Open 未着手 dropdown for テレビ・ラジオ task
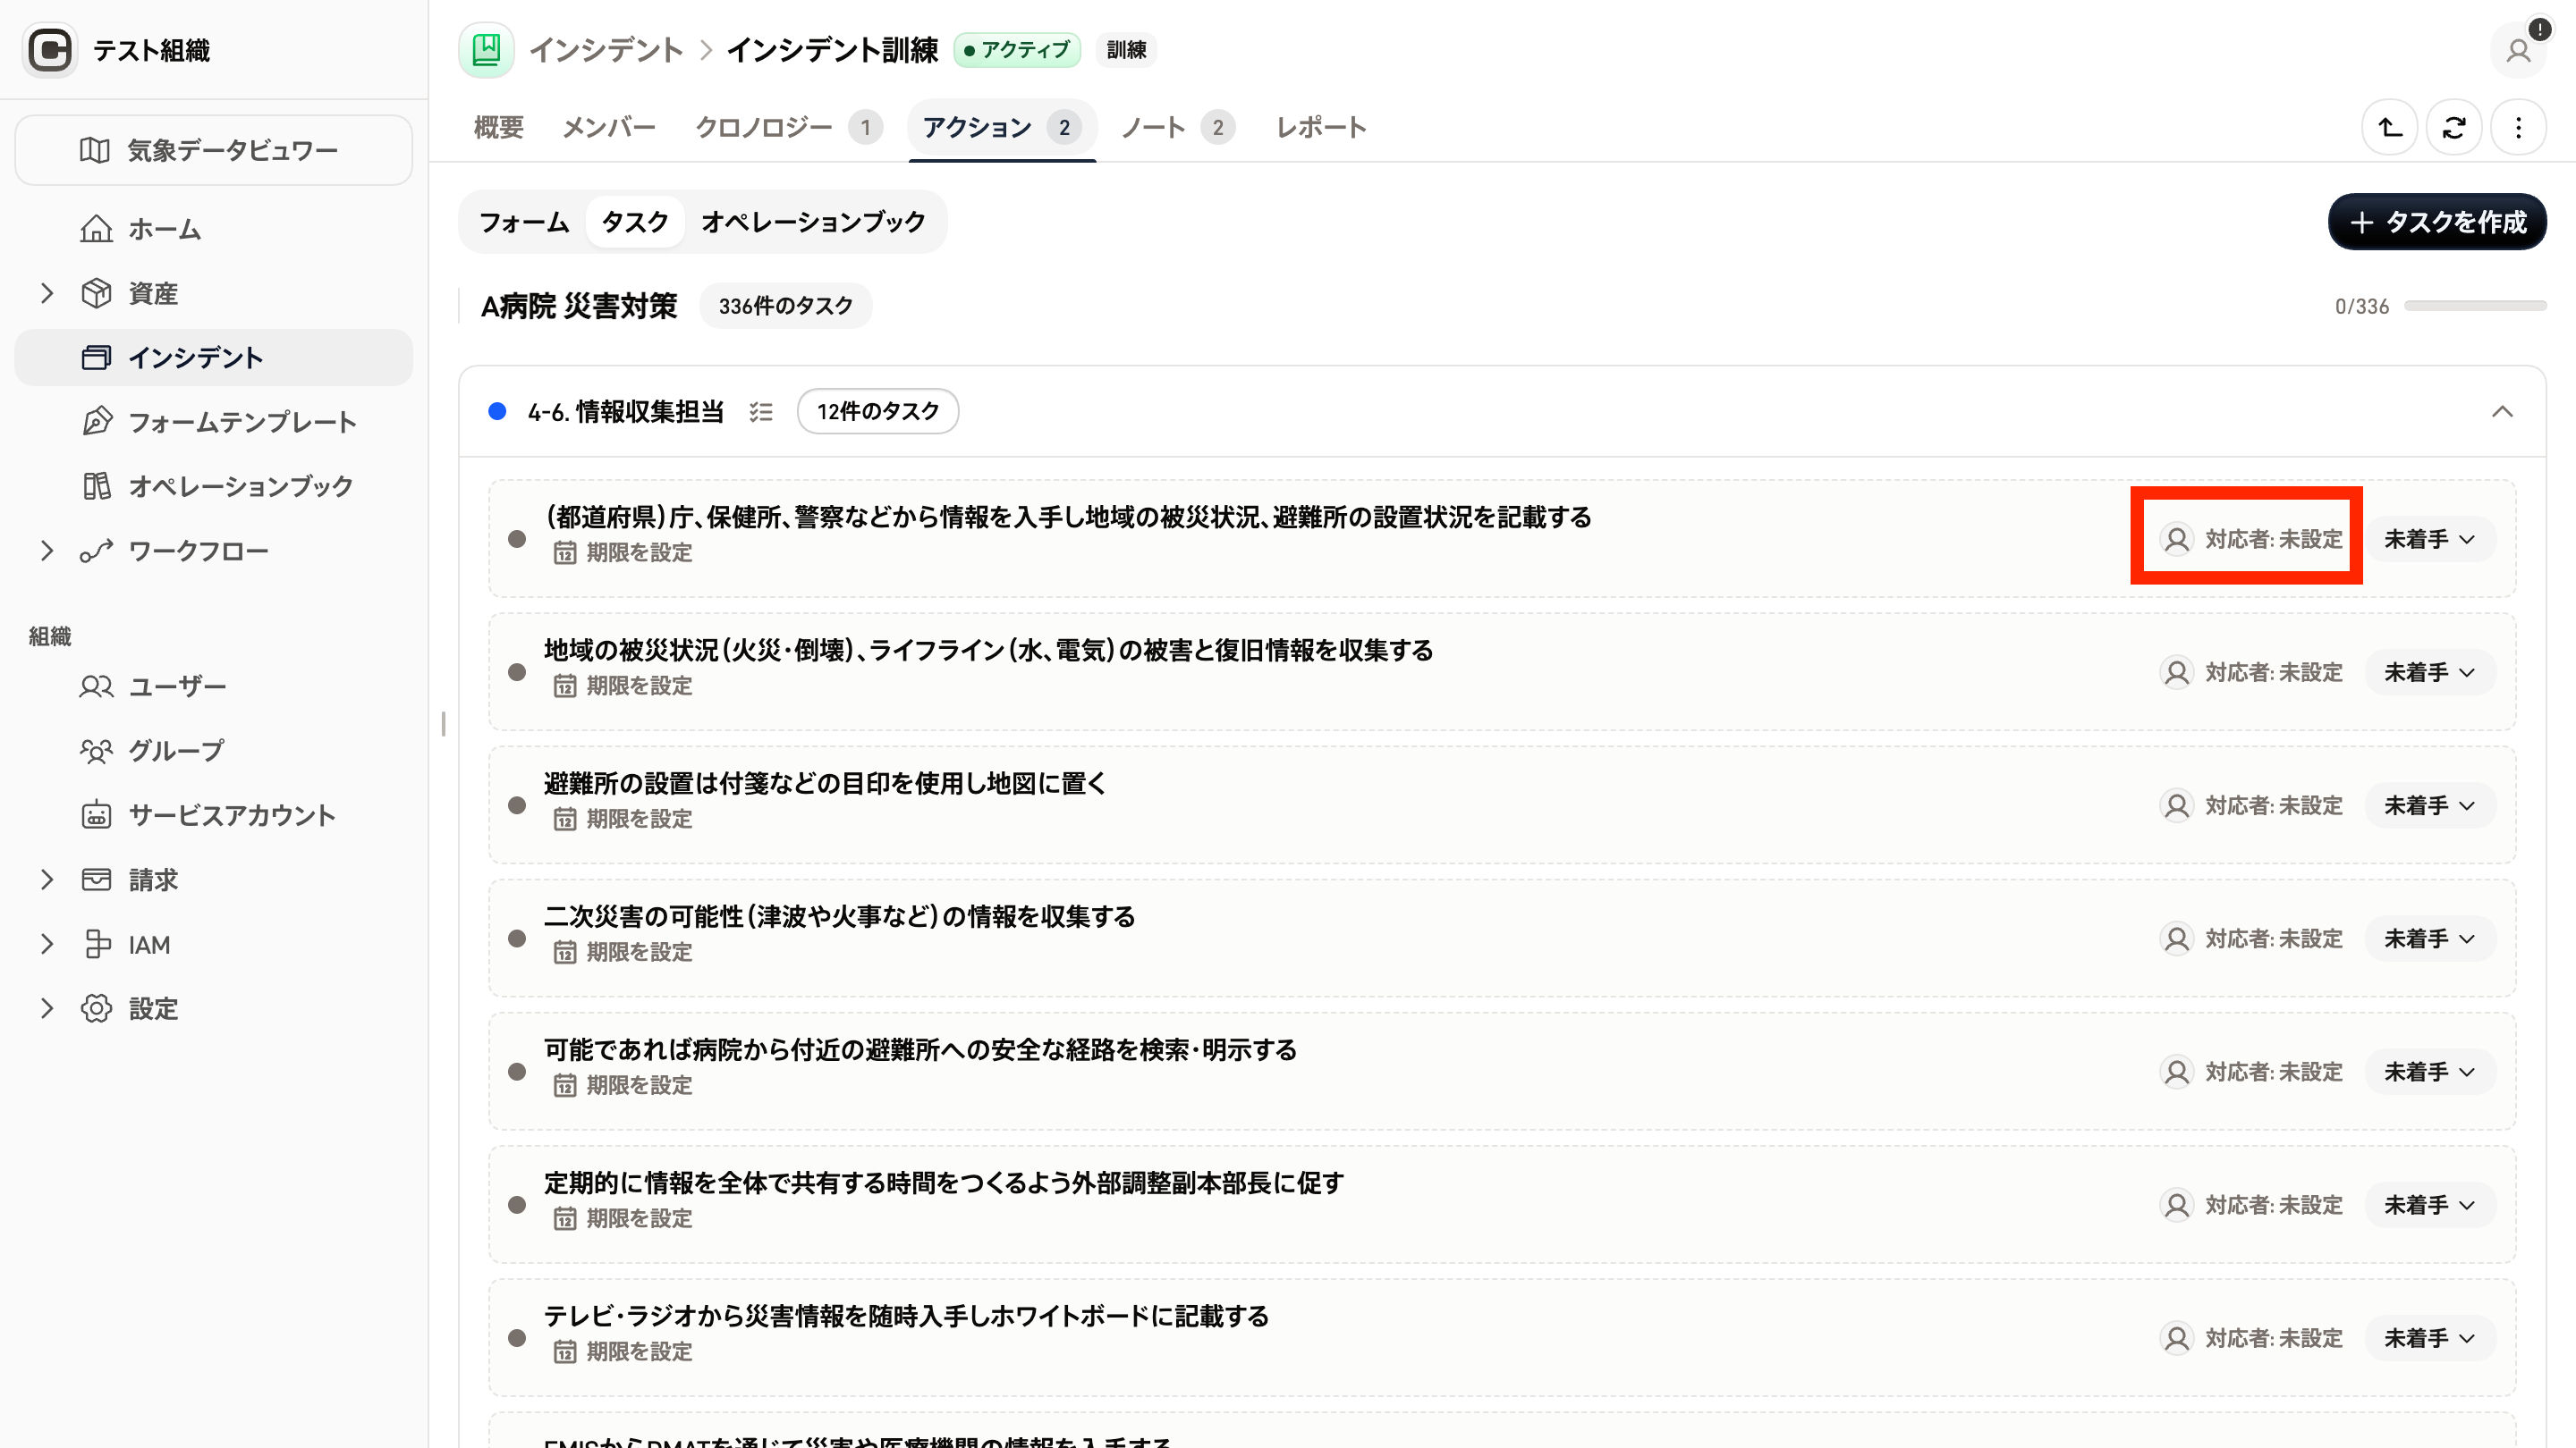The width and height of the screenshot is (2576, 1448). [2430, 1337]
